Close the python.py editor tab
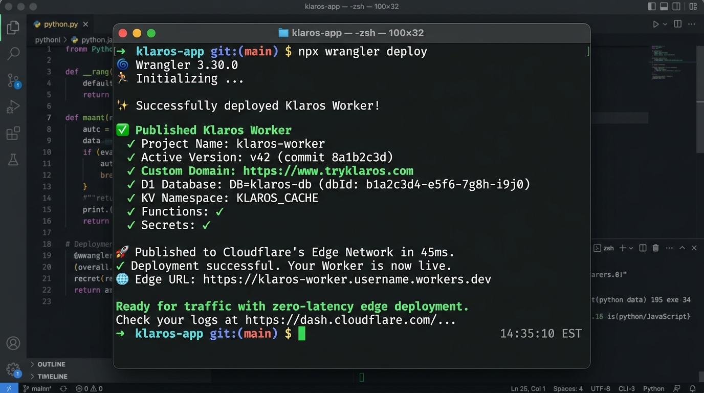 coord(85,24)
